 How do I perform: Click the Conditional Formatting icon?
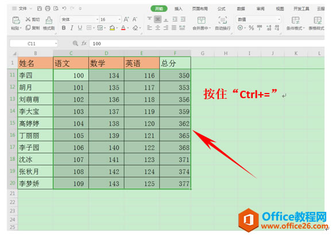(x=295, y=20)
